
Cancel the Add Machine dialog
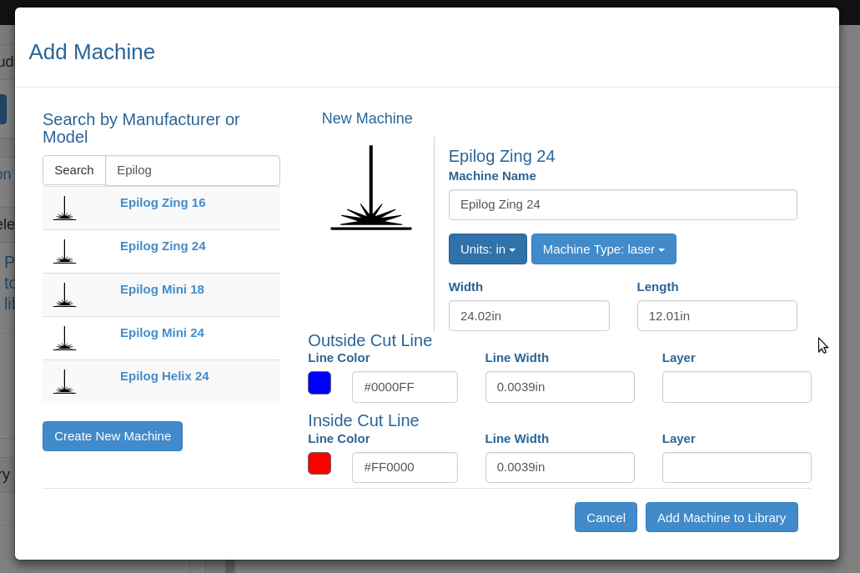(x=606, y=517)
